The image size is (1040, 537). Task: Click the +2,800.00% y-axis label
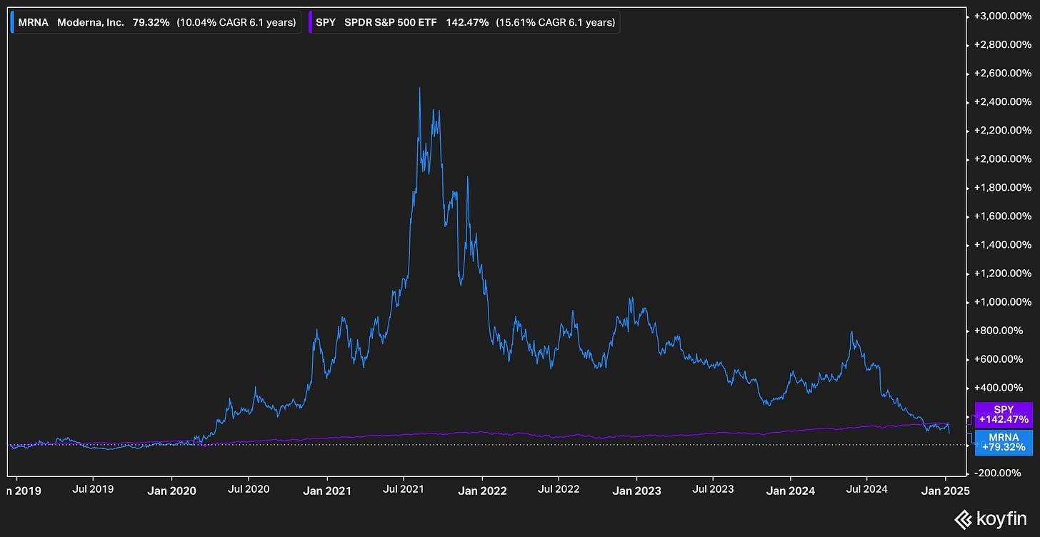point(1002,45)
